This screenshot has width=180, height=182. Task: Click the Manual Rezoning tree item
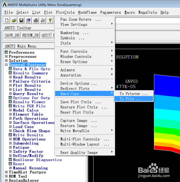tap(30, 168)
